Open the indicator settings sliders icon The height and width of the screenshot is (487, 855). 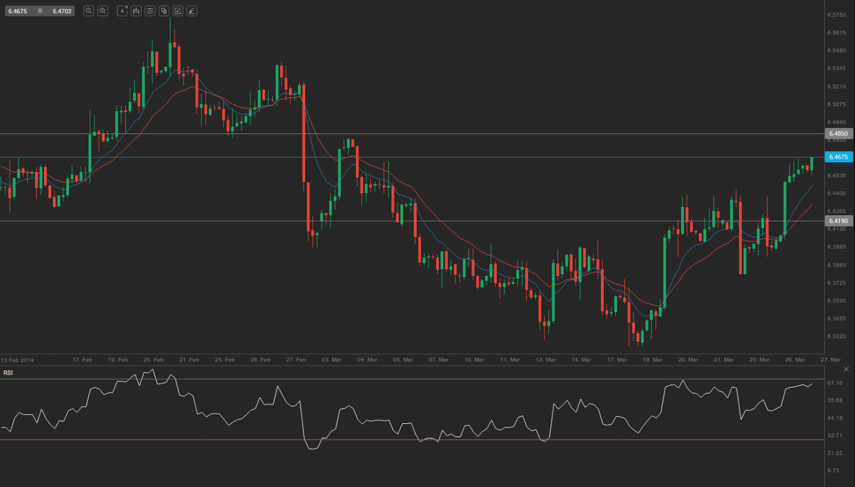coord(150,11)
